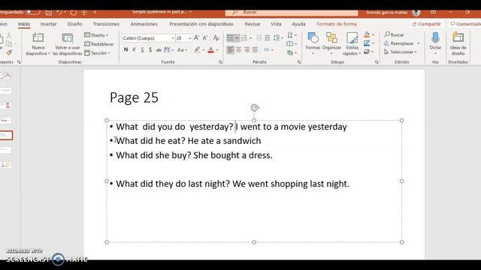Screen dimensions: 481x270
Task: Click Buscar in Edición group
Action: tap(394, 35)
